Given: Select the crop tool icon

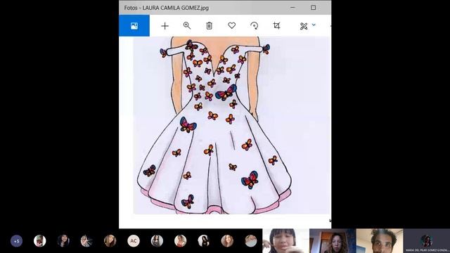Looking at the screenshot, I should pos(276,25).
